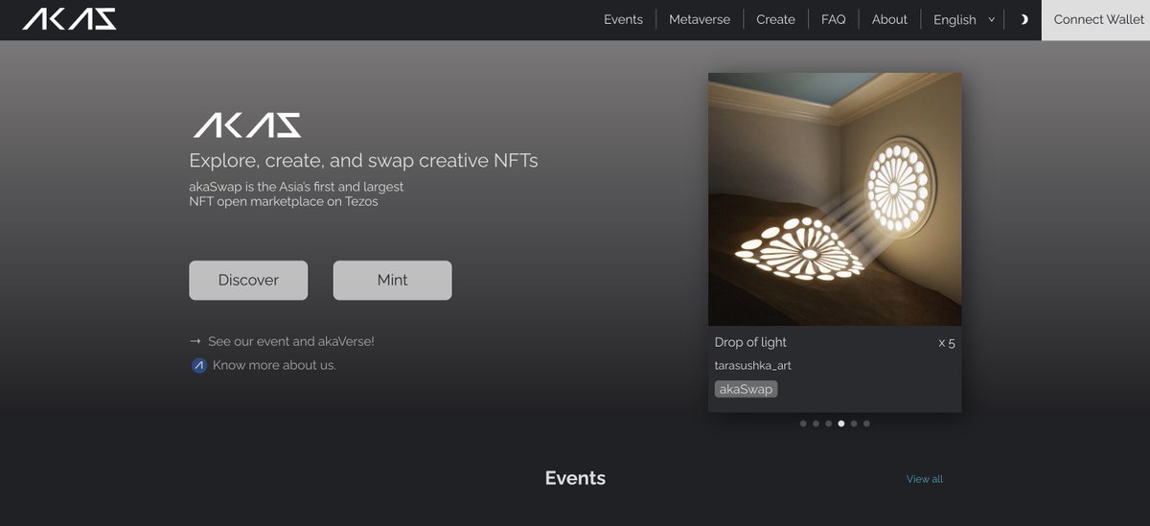Open the See our event and akaVerse link

tap(291, 341)
